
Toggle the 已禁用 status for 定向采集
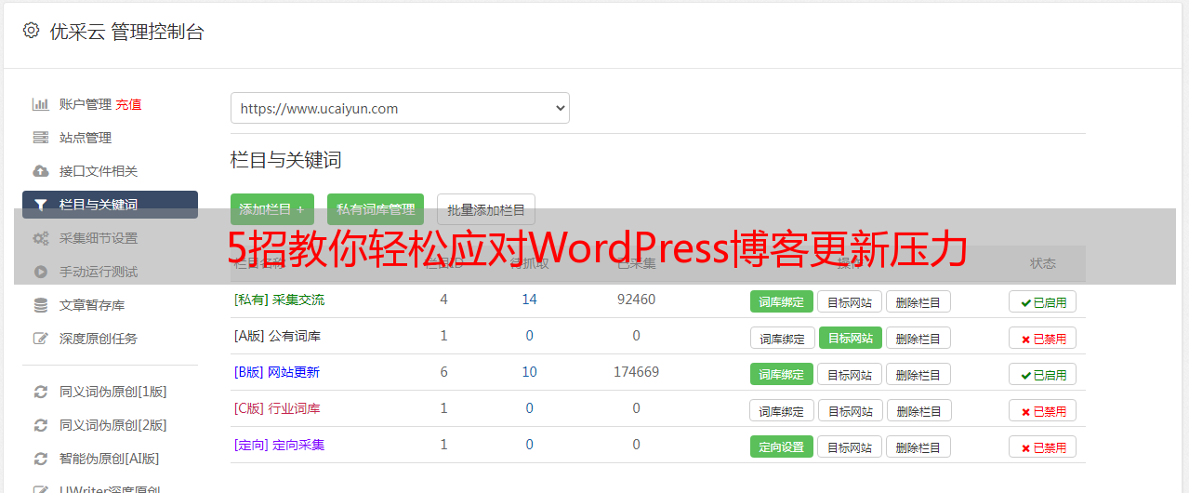1043,446
